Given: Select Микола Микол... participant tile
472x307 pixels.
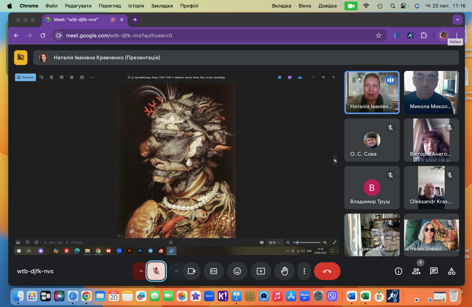Looking at the screenshot, I should (x=431, y=92).
